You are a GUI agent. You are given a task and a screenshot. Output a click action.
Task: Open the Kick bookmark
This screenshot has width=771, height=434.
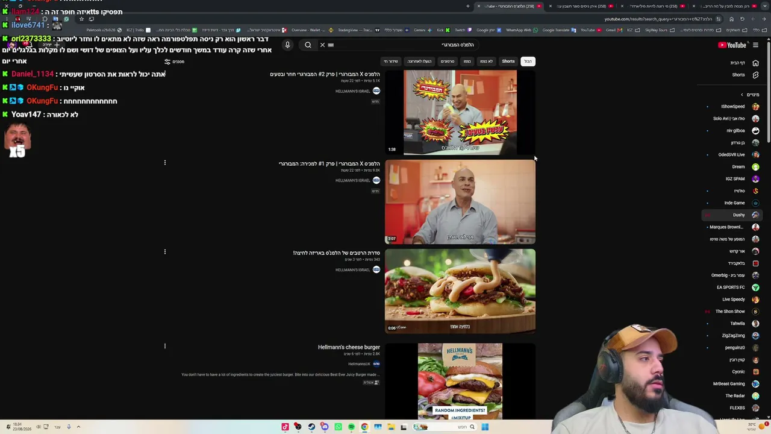[x=443, y=30]
